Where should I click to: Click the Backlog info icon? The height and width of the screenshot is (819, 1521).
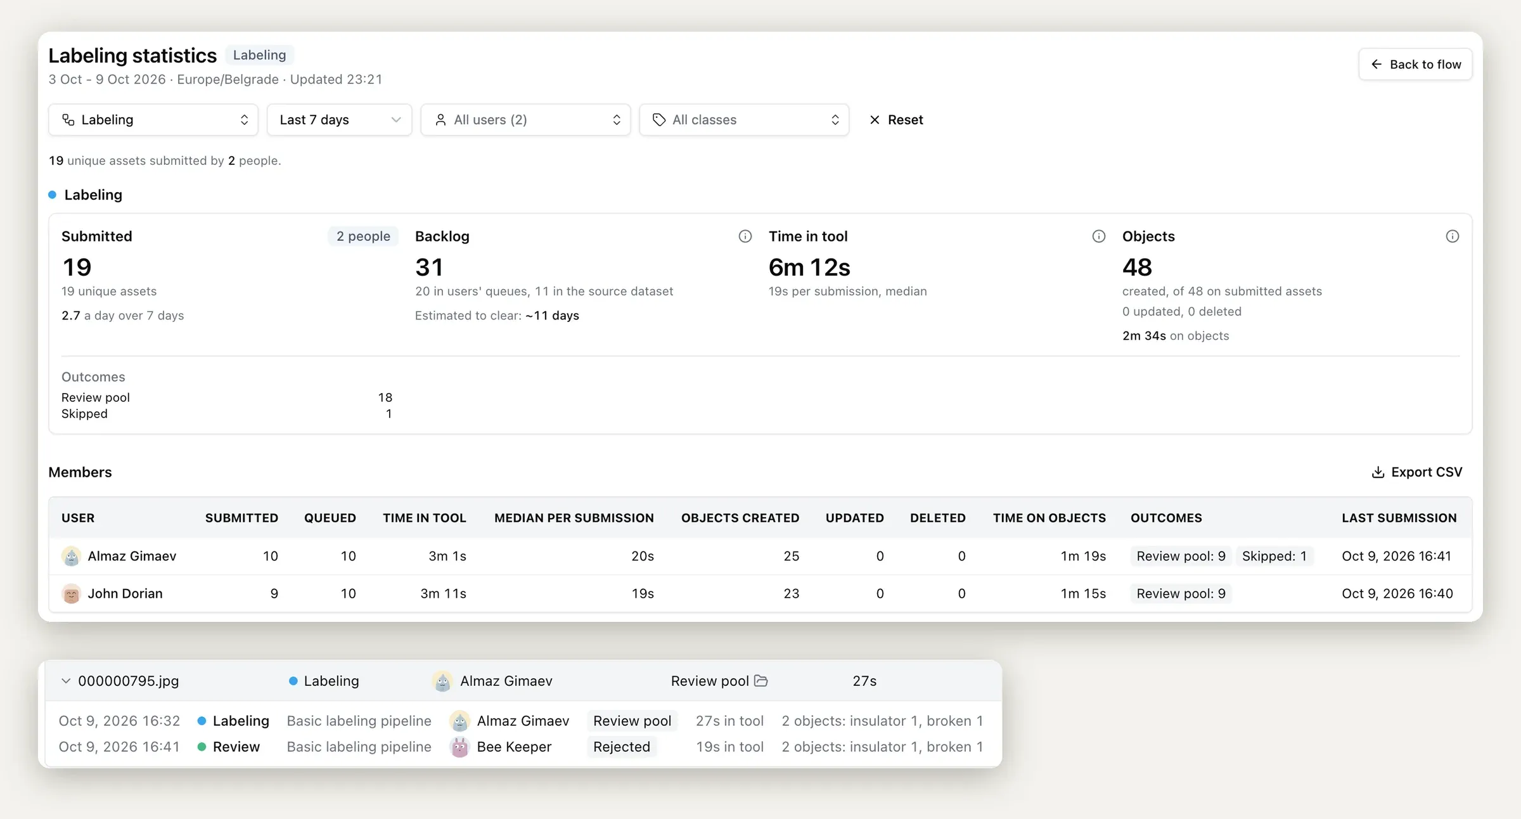745,236
